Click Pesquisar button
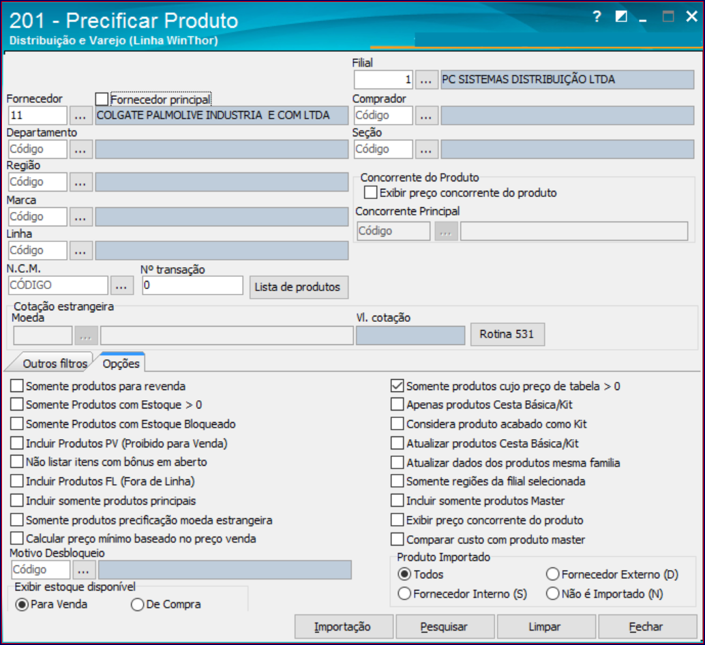705x645 pixels. (x=445, y=627)
